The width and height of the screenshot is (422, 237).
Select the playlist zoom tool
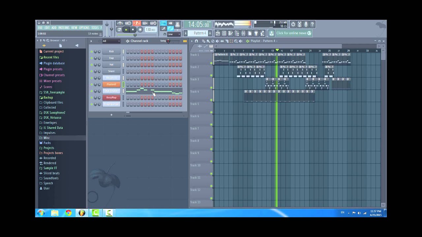(236, 41)
